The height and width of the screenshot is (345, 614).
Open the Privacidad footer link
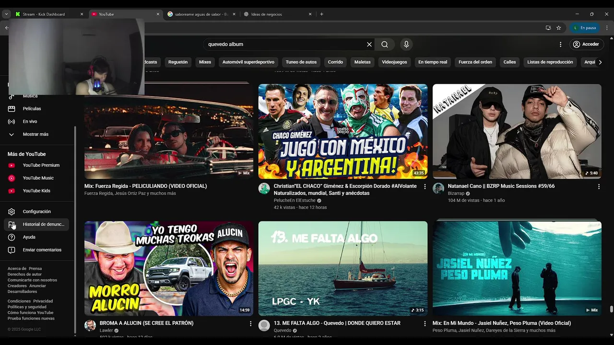coord(43,301)
